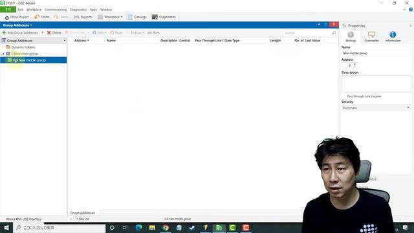Viewport: 414px width, 233px height.
Task: Open the Commissioning menu
Action: 56,10
